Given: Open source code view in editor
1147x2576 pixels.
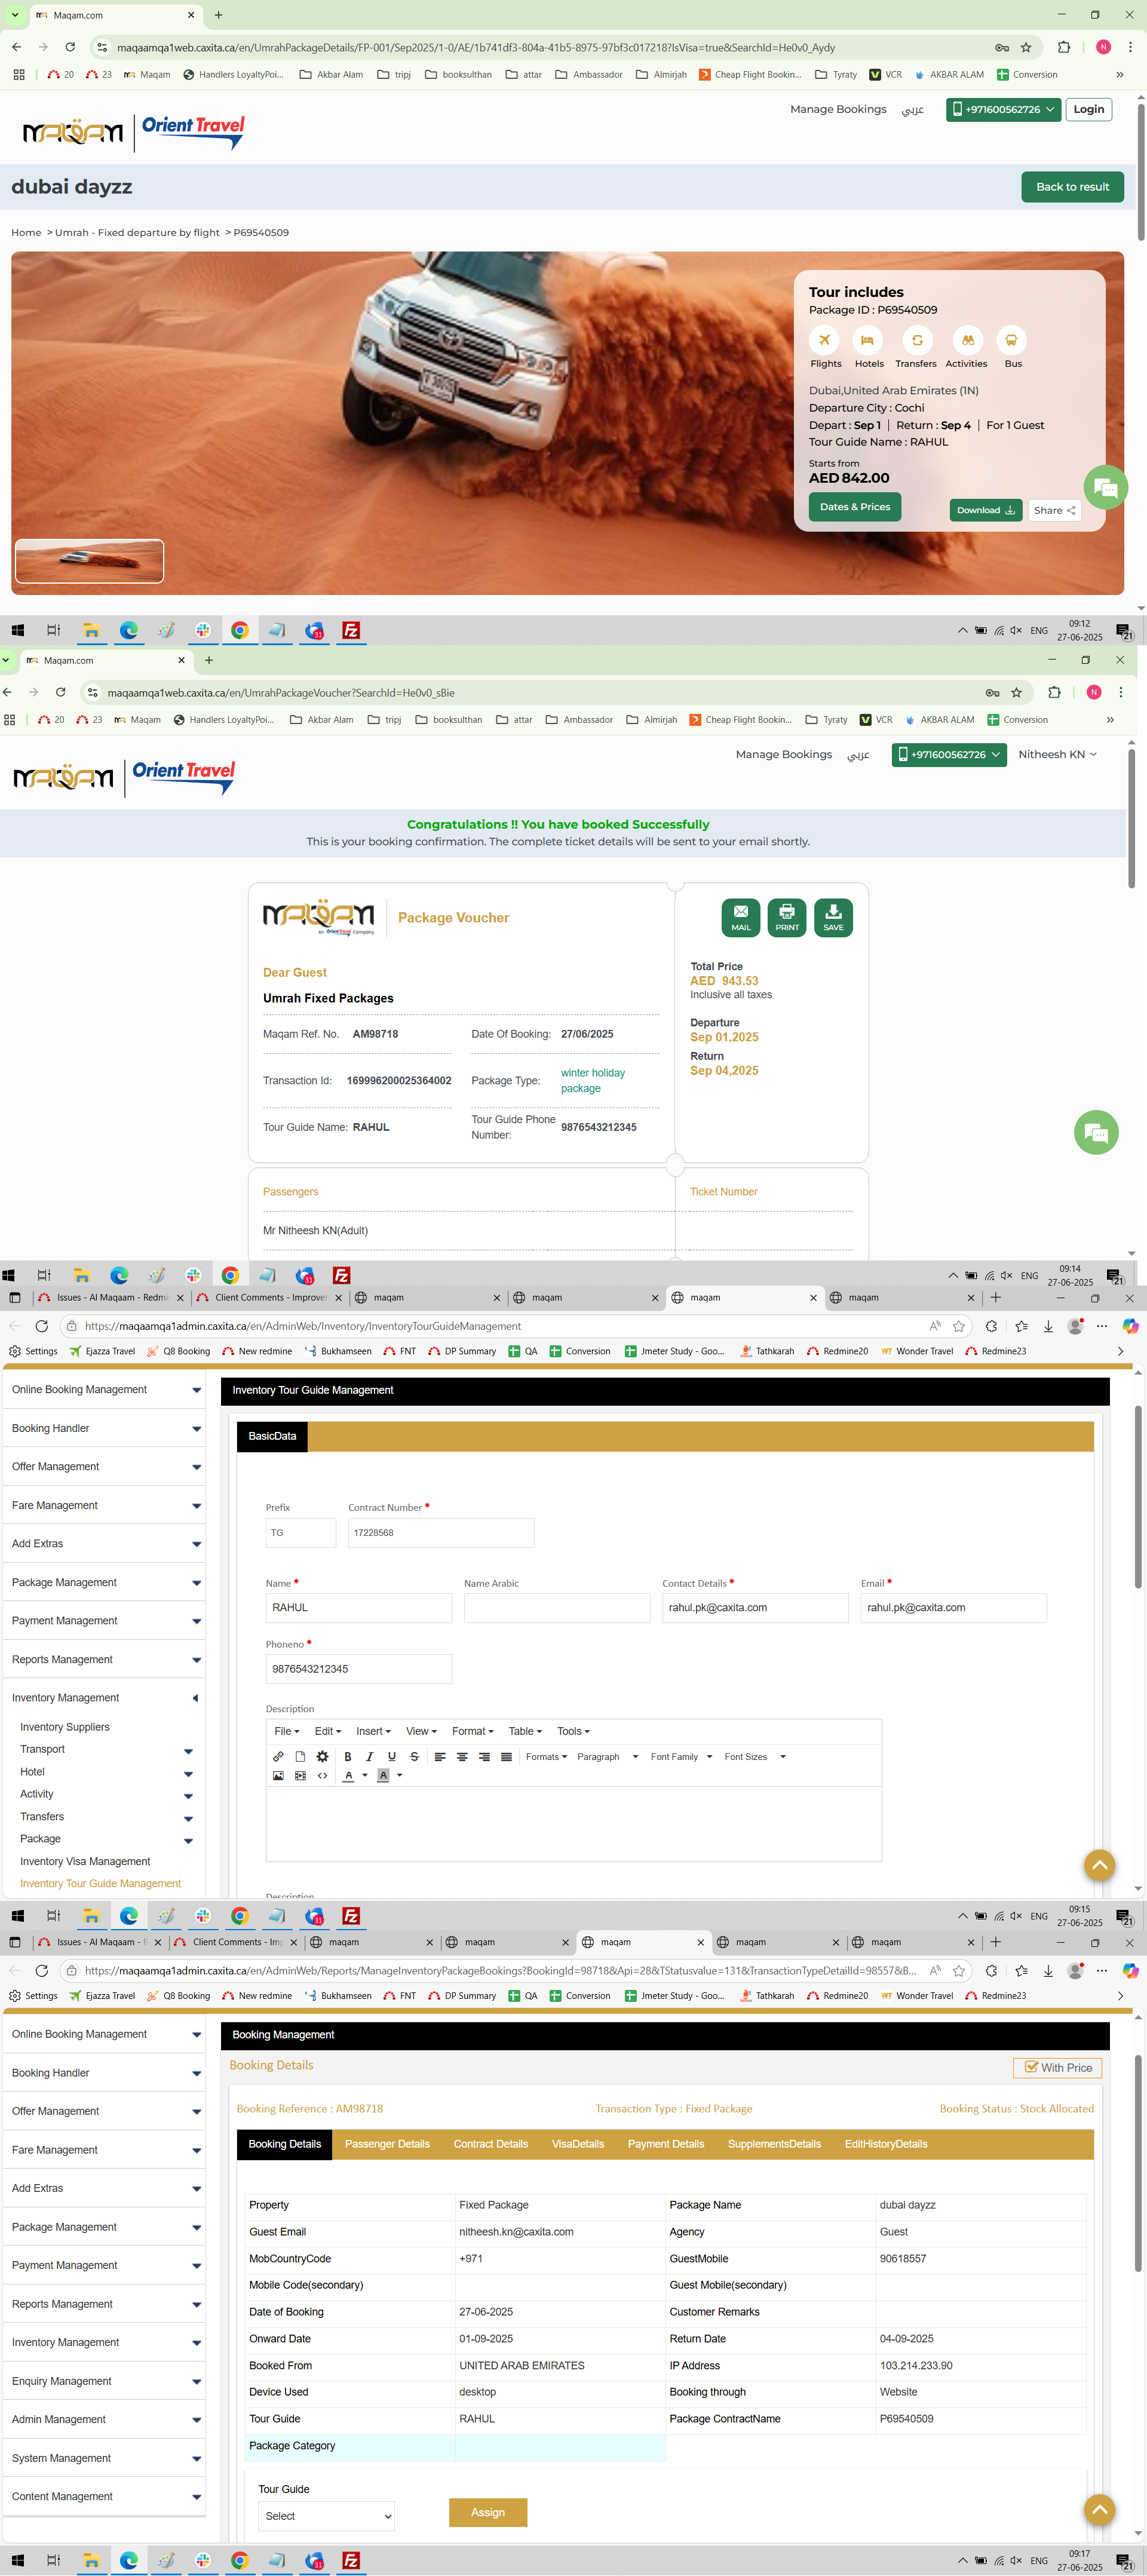Looking at the screenshot, I should pos(322,1775).
